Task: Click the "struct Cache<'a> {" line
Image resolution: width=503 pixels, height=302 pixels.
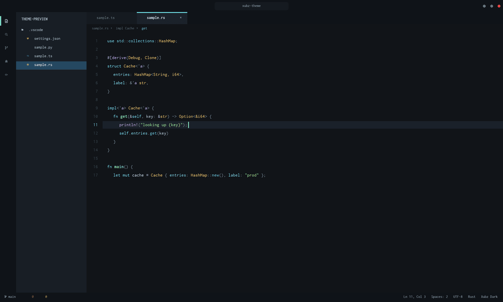Action: click(128, 66)
